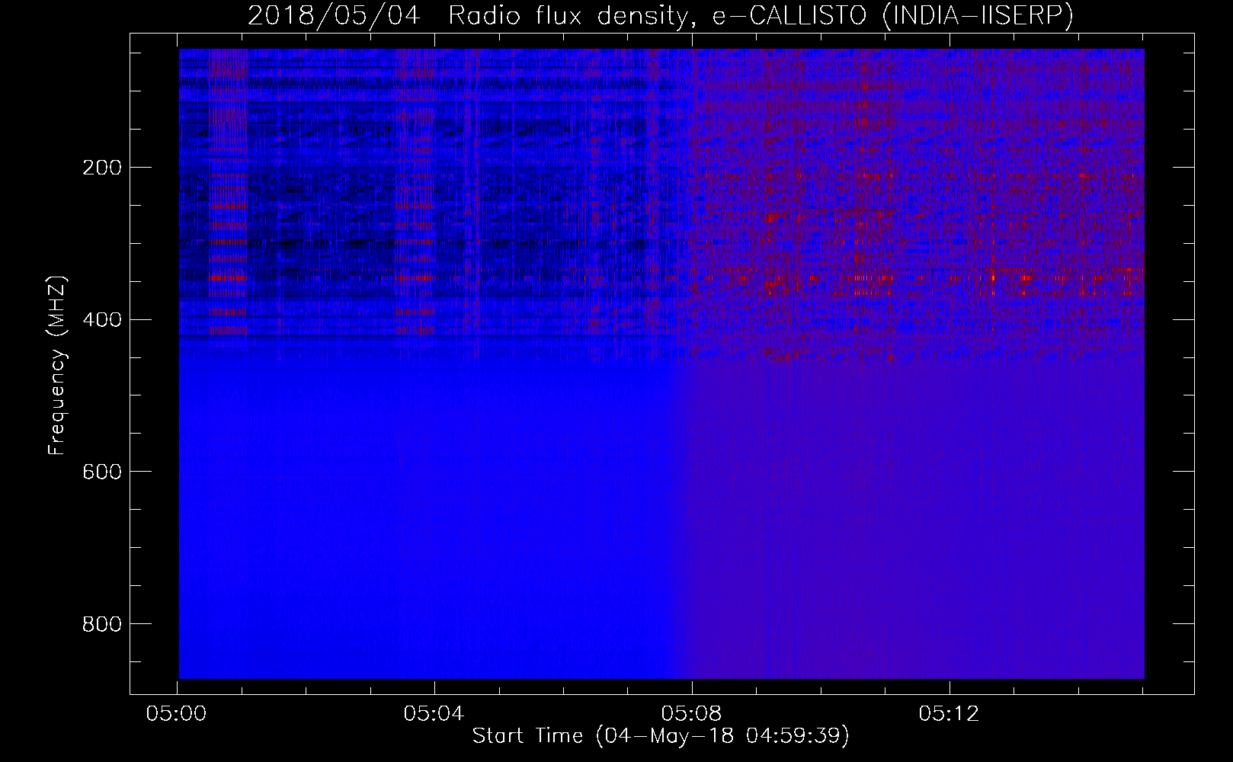This screenshot has width=1233, height=762.
Task: Click the date '2018/05/04' in the title
Action: tap(334, 16)
